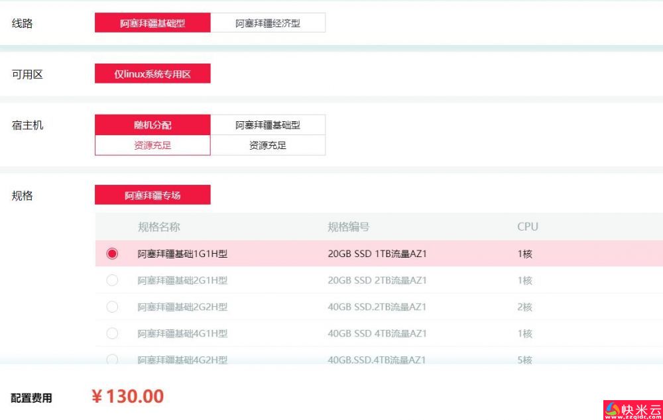
Task: Click the CPU column header
Action: [x=528, y=227]
